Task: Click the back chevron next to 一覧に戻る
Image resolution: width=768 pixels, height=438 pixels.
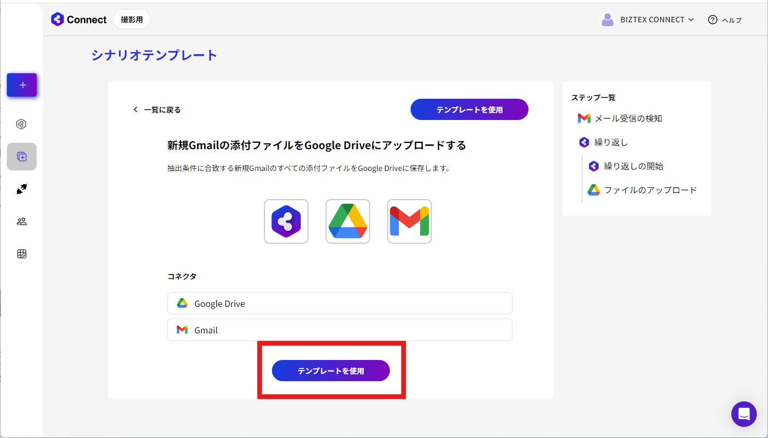Action: pyautogui.click(x=135, y=109)
